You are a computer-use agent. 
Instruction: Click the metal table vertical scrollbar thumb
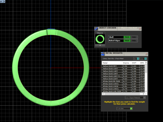(x=146, y=68)
